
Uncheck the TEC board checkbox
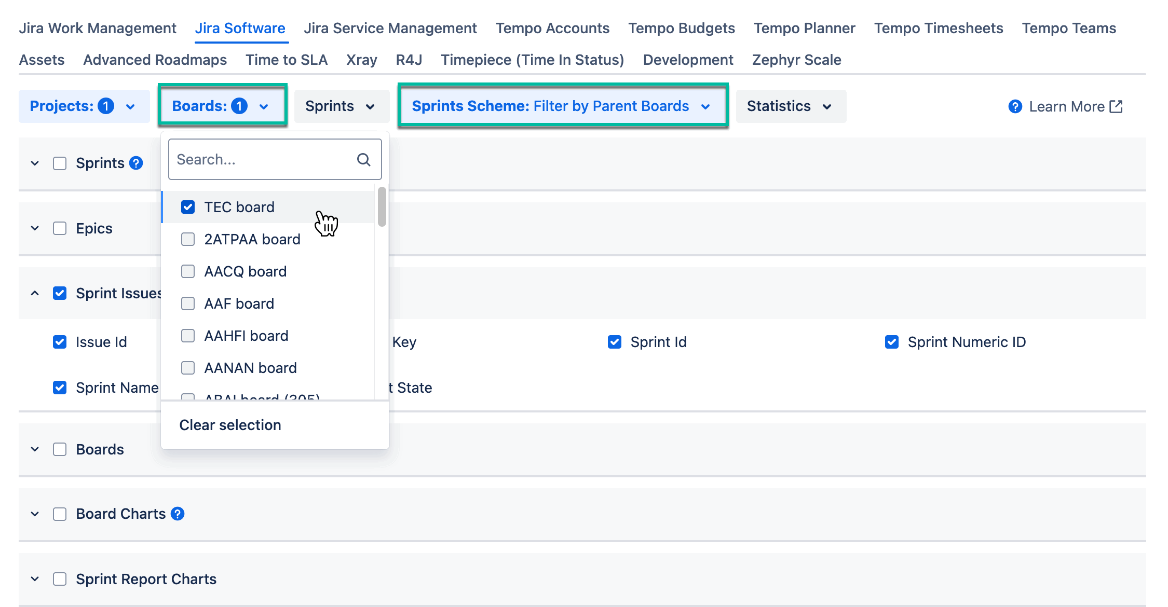[188, 206]
